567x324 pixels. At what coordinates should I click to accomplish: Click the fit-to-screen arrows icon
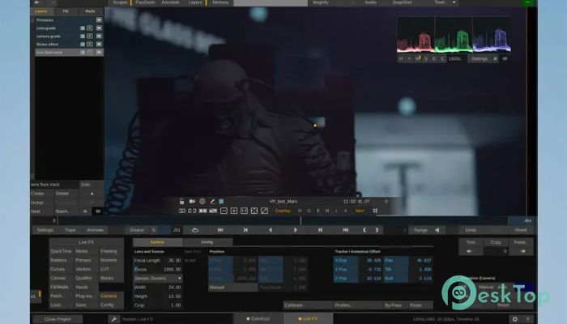(x=254, y=211)
